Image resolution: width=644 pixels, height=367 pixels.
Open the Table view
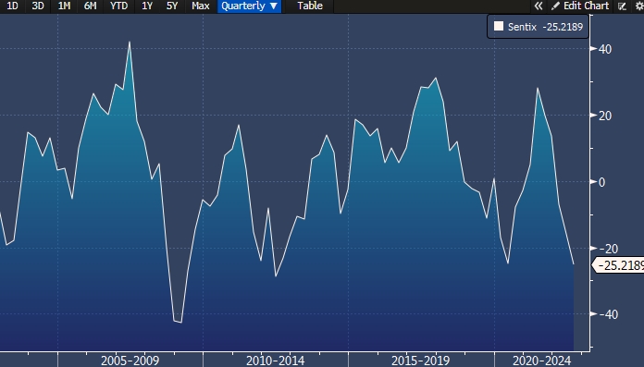[x=310, y=6]
